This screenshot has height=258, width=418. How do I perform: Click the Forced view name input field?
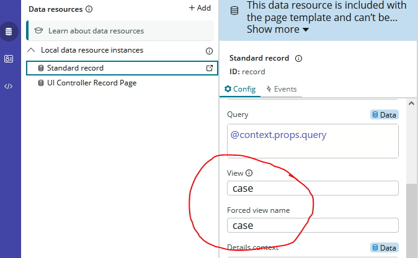[x=313, y=226]
